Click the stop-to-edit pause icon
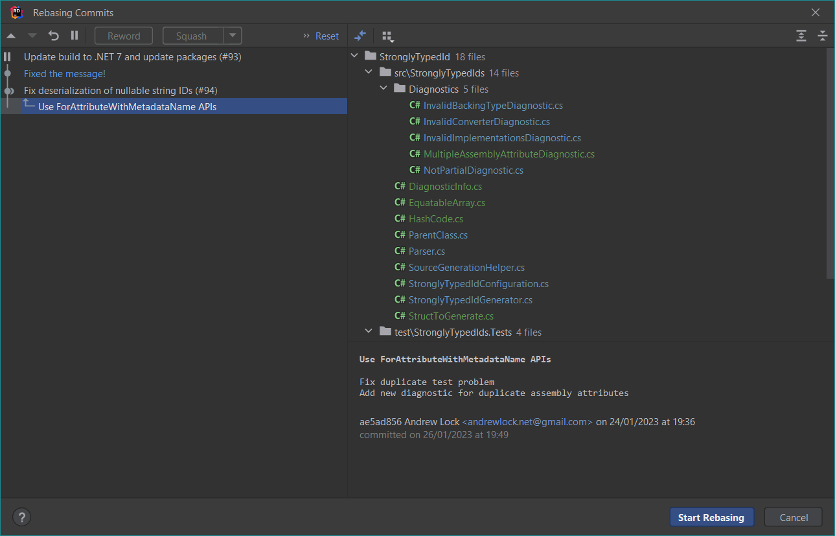835x536 pixels. pyautogui.click(x=74, y=36)
